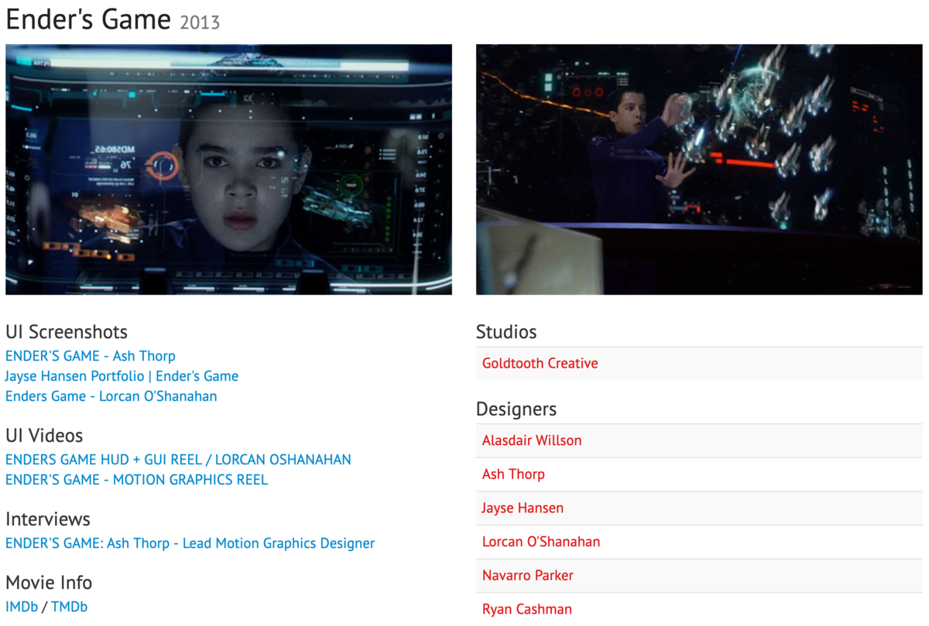Open the TMDb movie info link

tap(69, 607)
